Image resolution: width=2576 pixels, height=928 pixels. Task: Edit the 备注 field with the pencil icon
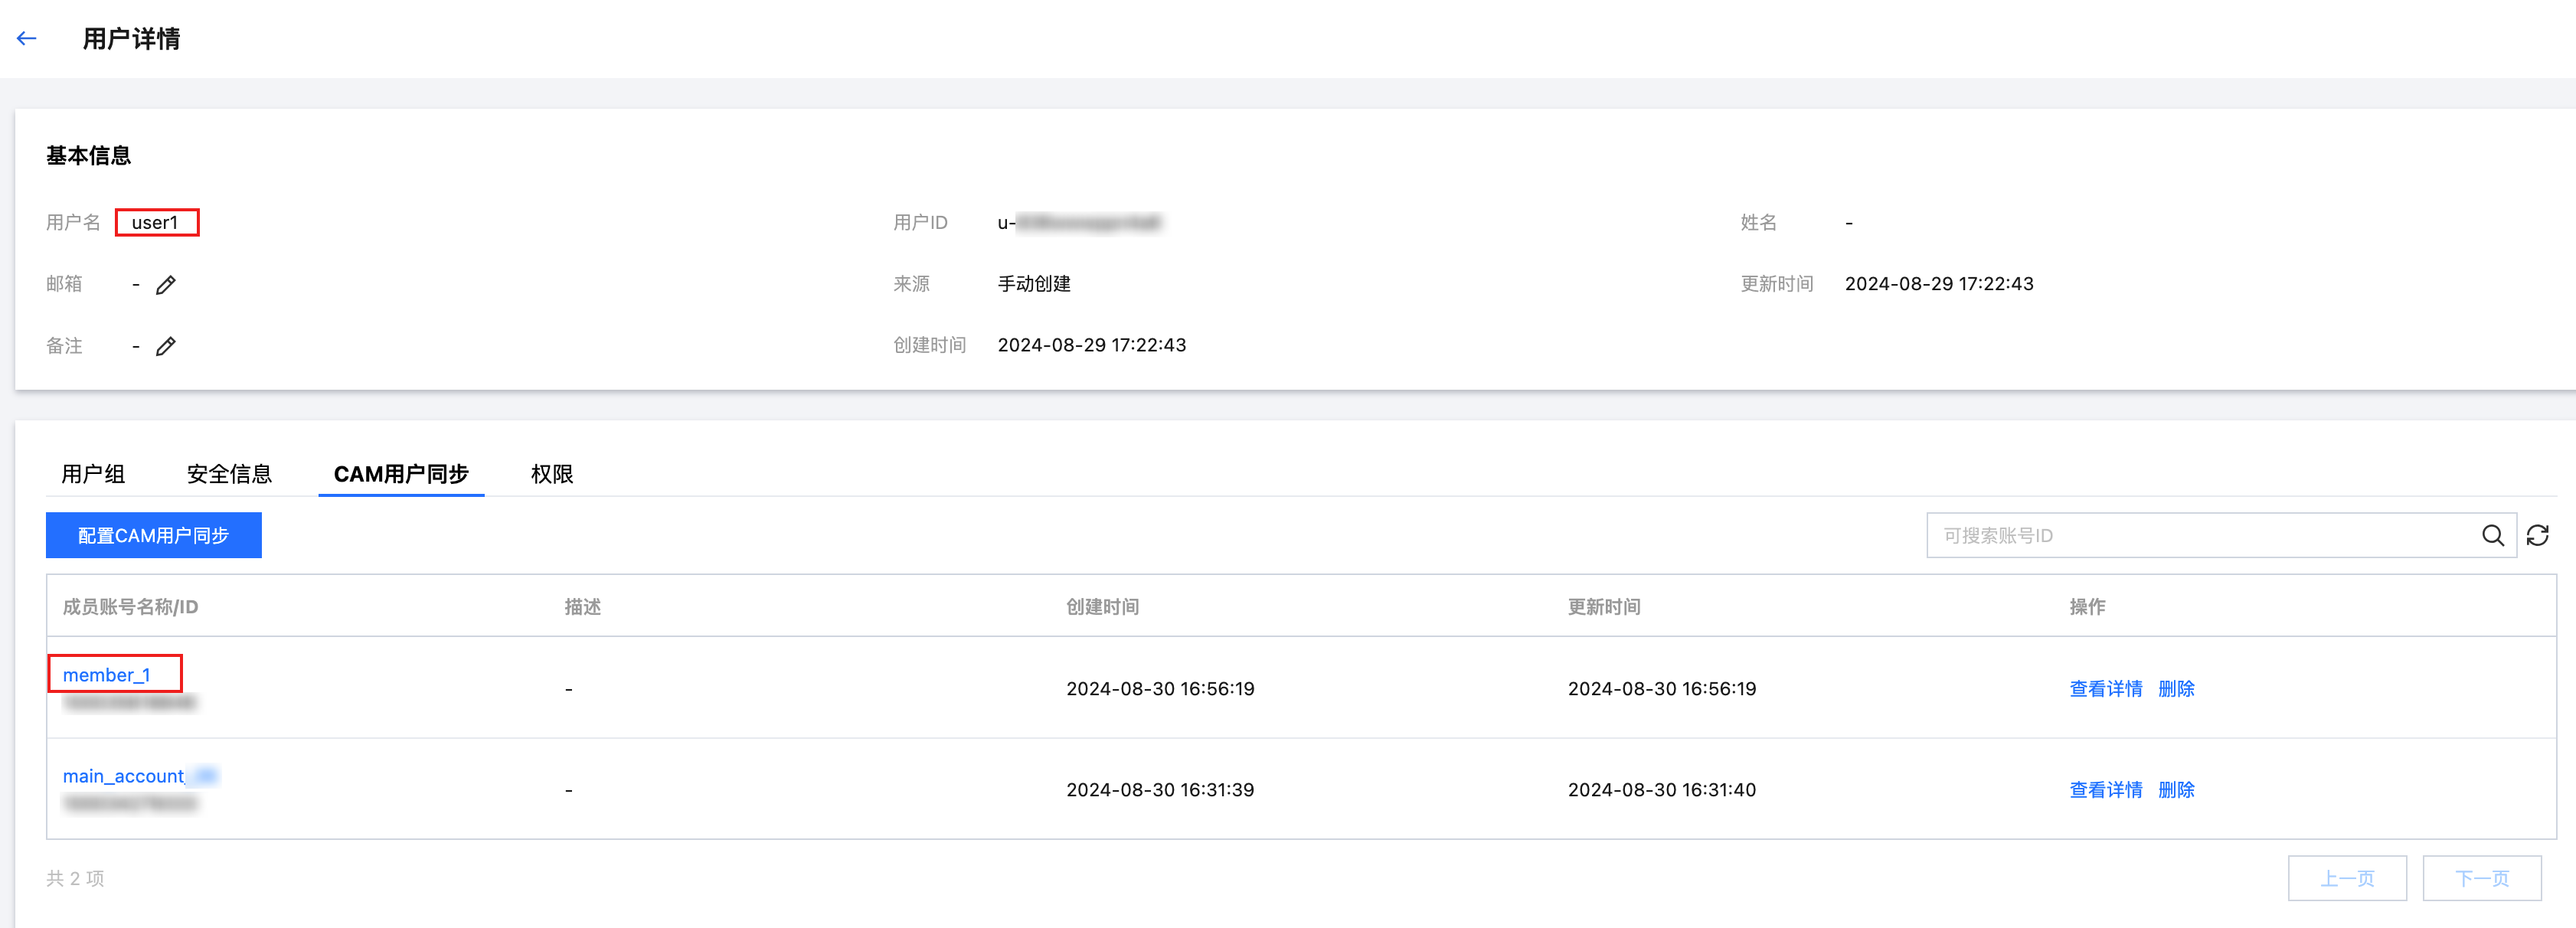pos(166,346)
